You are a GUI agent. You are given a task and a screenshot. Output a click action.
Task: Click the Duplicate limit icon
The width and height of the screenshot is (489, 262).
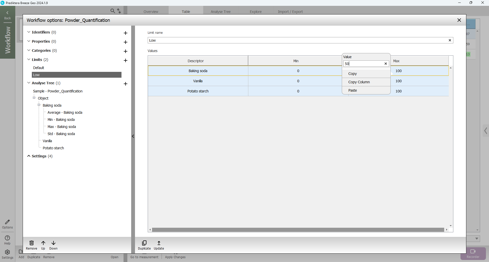coord(144,243)
